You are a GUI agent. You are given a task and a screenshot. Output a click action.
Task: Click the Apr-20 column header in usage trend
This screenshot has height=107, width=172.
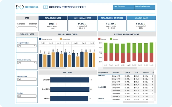pyautogui.click(x=43, y=43)
